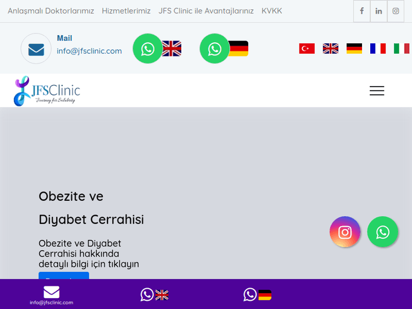Switch language to the British flag

pyautogui.click(x=331, y=49)
